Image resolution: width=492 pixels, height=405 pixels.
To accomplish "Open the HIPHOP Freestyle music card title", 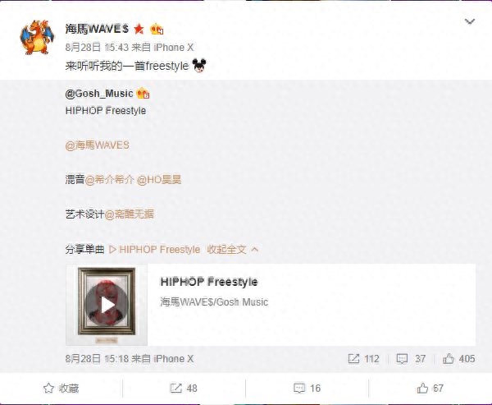I will click(209, 282).
